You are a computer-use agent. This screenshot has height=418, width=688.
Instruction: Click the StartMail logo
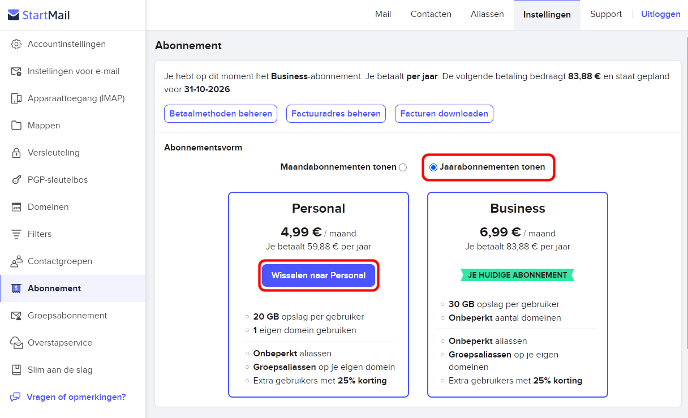39,15
